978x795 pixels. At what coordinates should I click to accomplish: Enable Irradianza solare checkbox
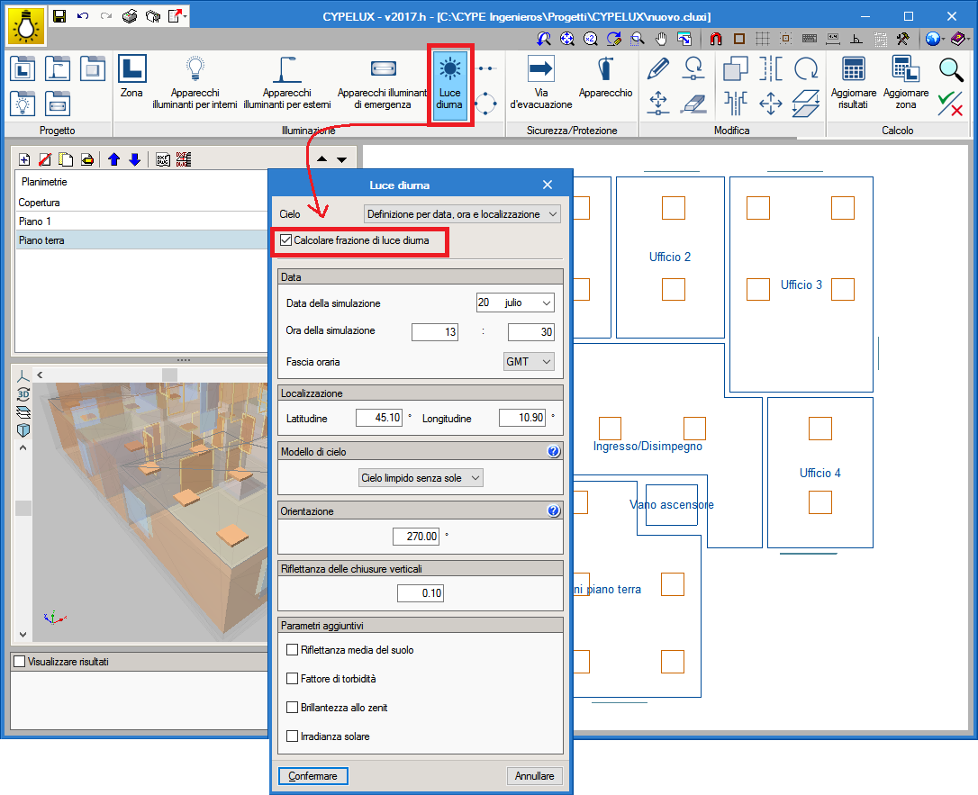pyautogui.click(x=292, y=736)
